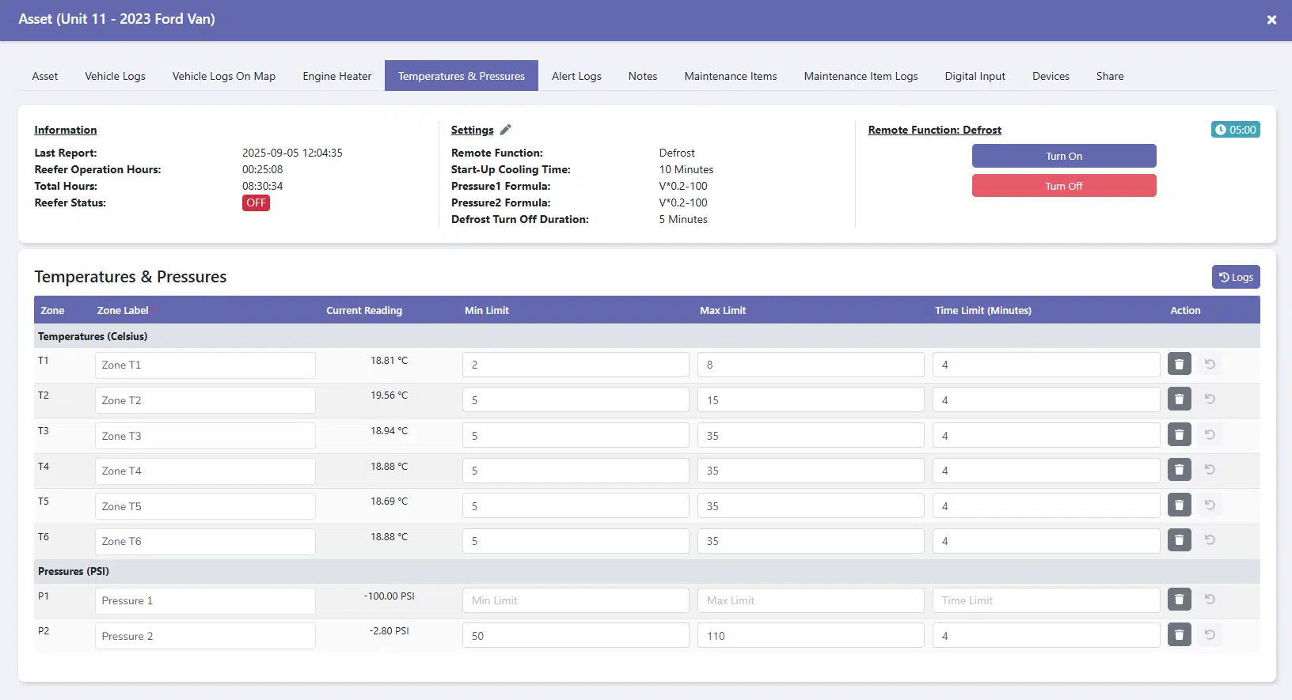Image resolution: width=1292 pixels, height=700 pixels.
Task: Go to the Maintenance Items tab
Action: (730, 76)
